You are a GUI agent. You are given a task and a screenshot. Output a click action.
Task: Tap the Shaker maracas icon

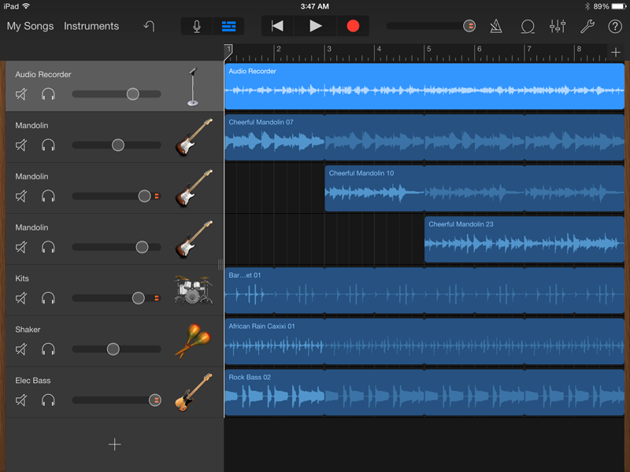[193, 341]
